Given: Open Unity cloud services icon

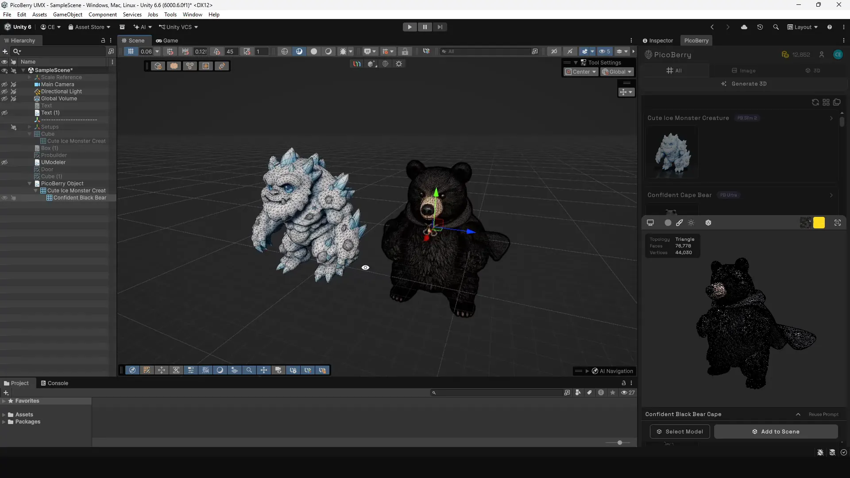Looking at the screenshot, I should [744, 27].
